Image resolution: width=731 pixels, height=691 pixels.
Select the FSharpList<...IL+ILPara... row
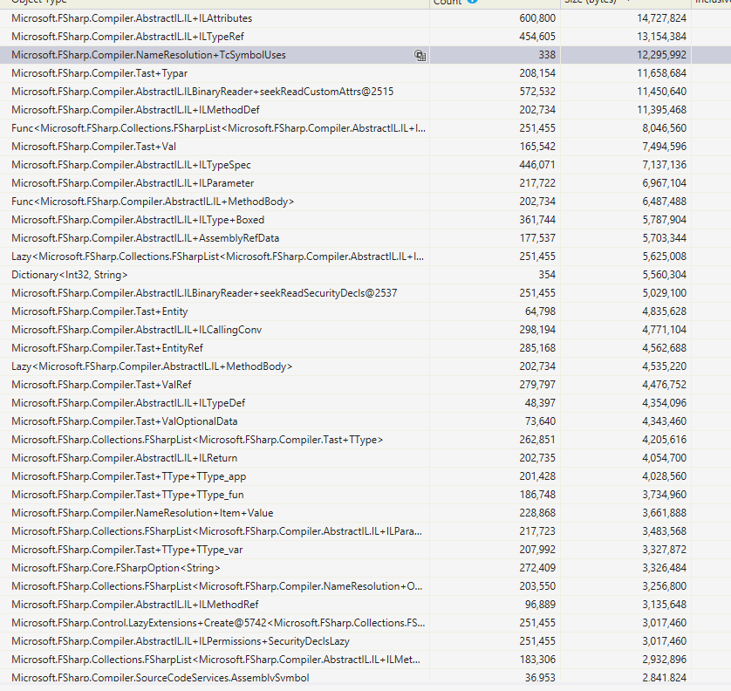pos(365,531)
